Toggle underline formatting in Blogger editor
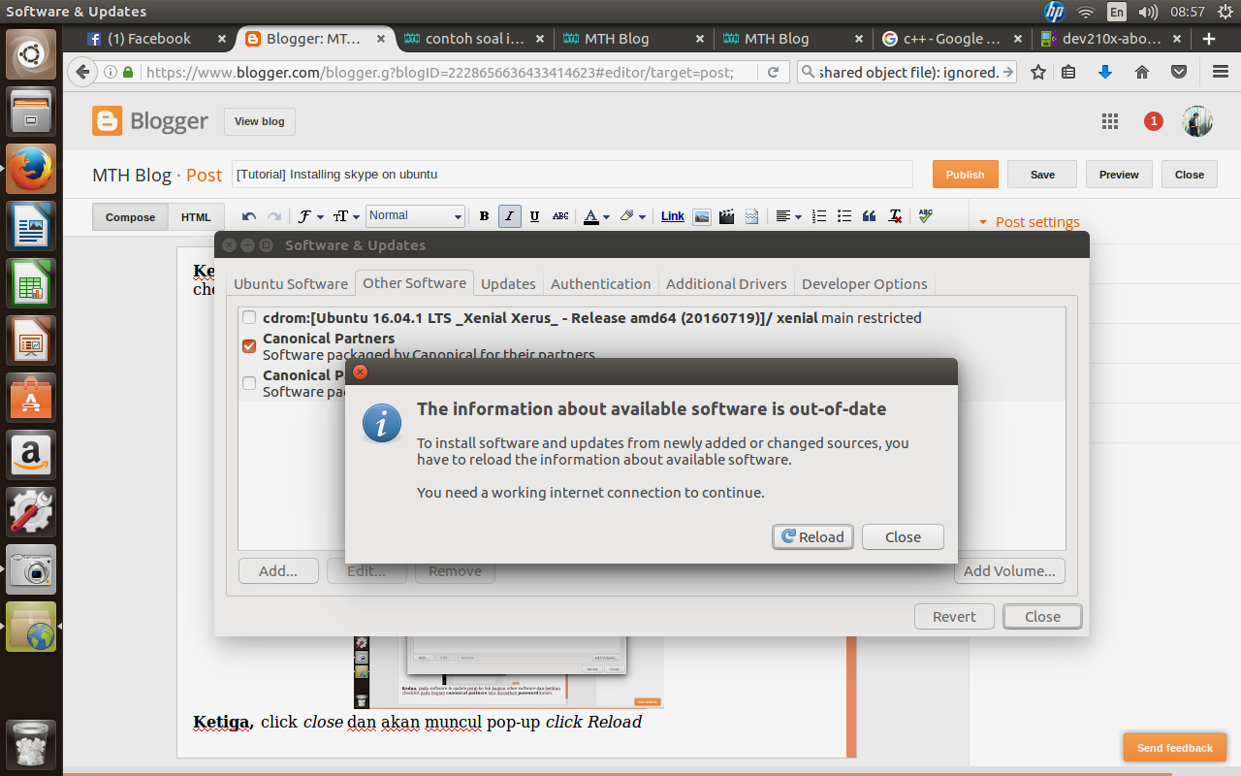The image size is (1241, 776). 534,216
